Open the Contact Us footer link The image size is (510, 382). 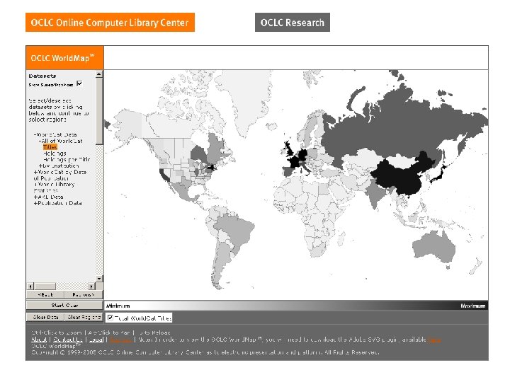pos(68,340)
